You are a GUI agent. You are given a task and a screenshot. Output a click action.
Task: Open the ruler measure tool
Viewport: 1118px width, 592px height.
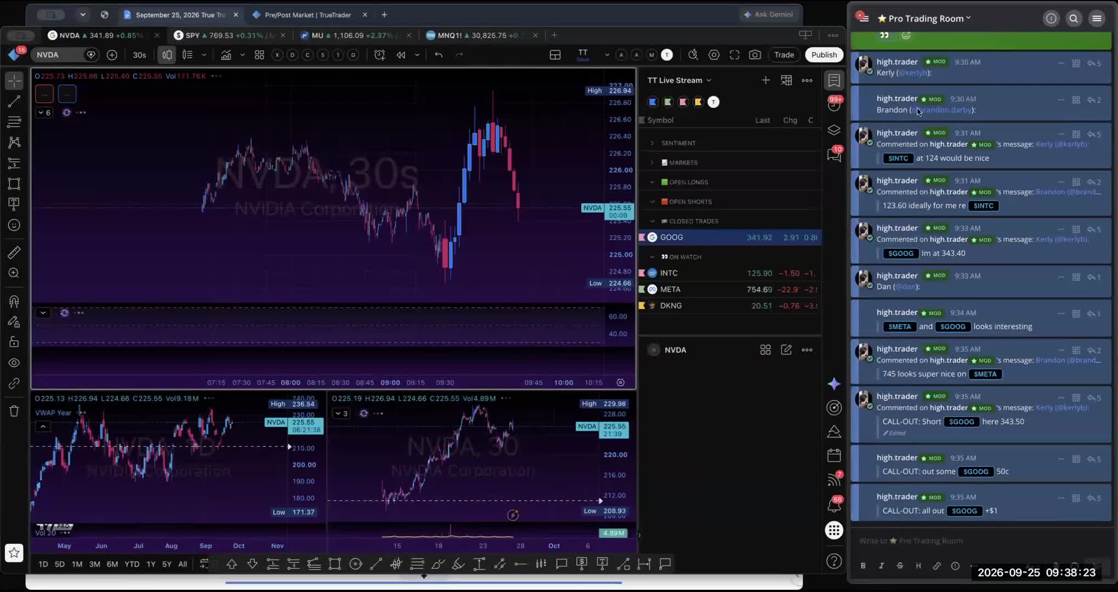[x=14, y=252]
